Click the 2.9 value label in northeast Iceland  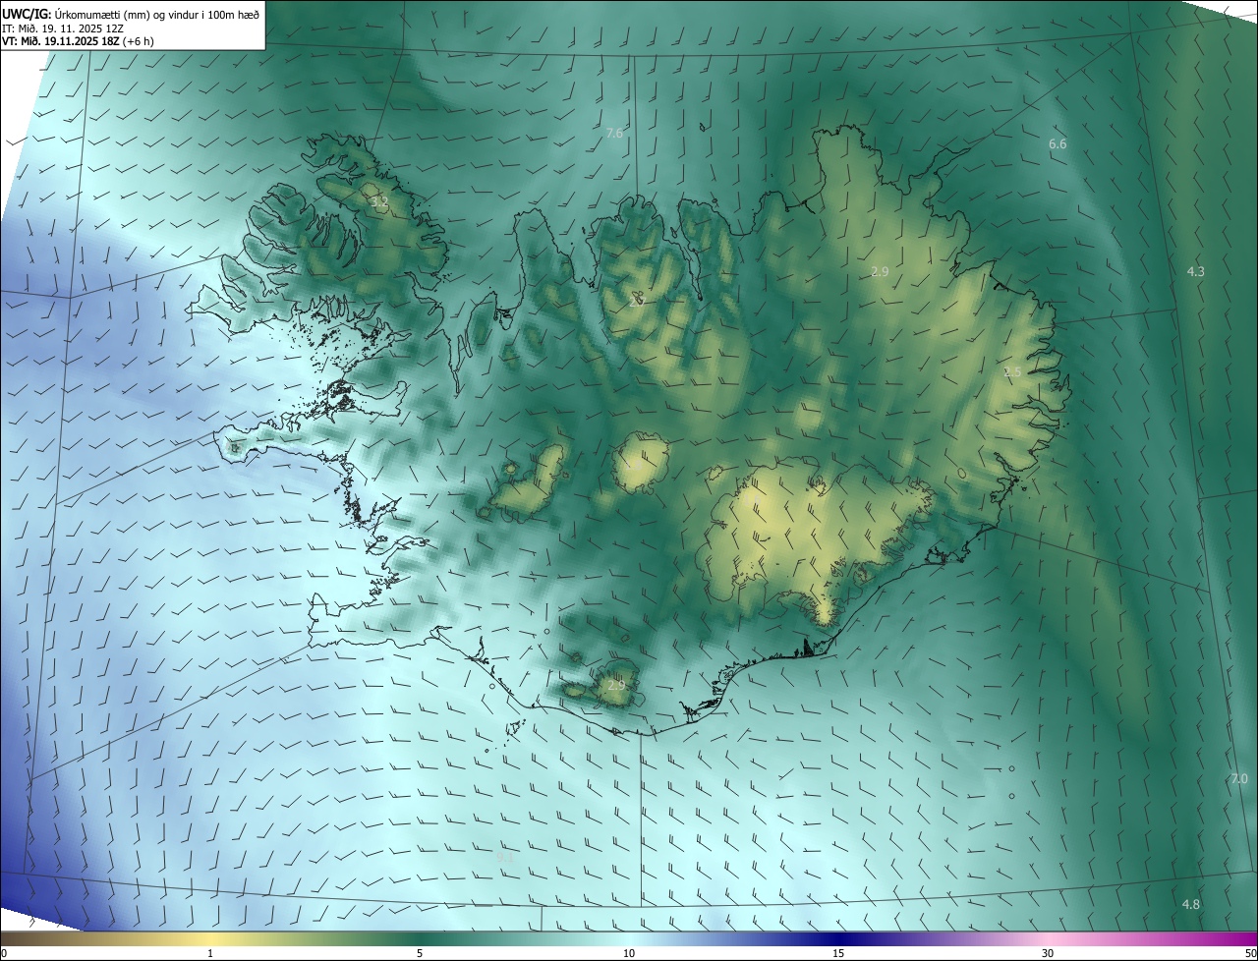880,271
